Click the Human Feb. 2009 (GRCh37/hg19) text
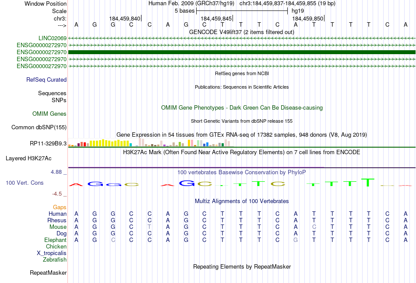The height and width of the screenshot is (283, 416). [191, 3]
